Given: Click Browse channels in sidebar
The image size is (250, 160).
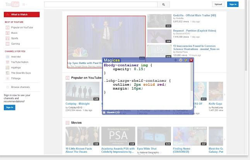Looking at the screenshot, I should (20, 87).
